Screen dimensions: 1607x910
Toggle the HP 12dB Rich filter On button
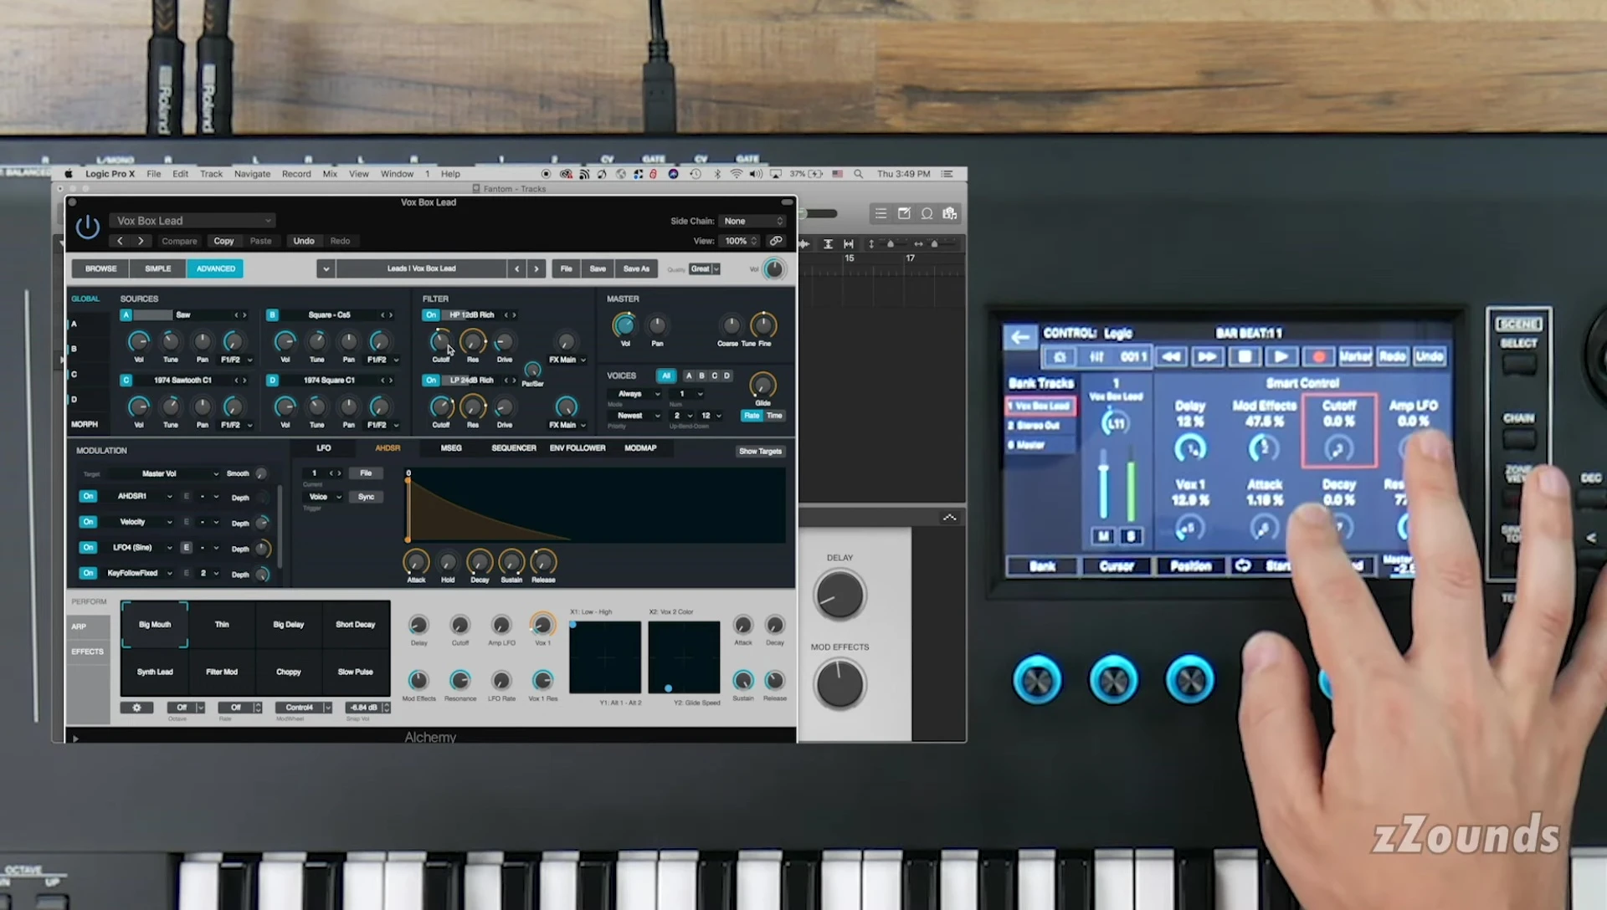(x=430, y=315)
